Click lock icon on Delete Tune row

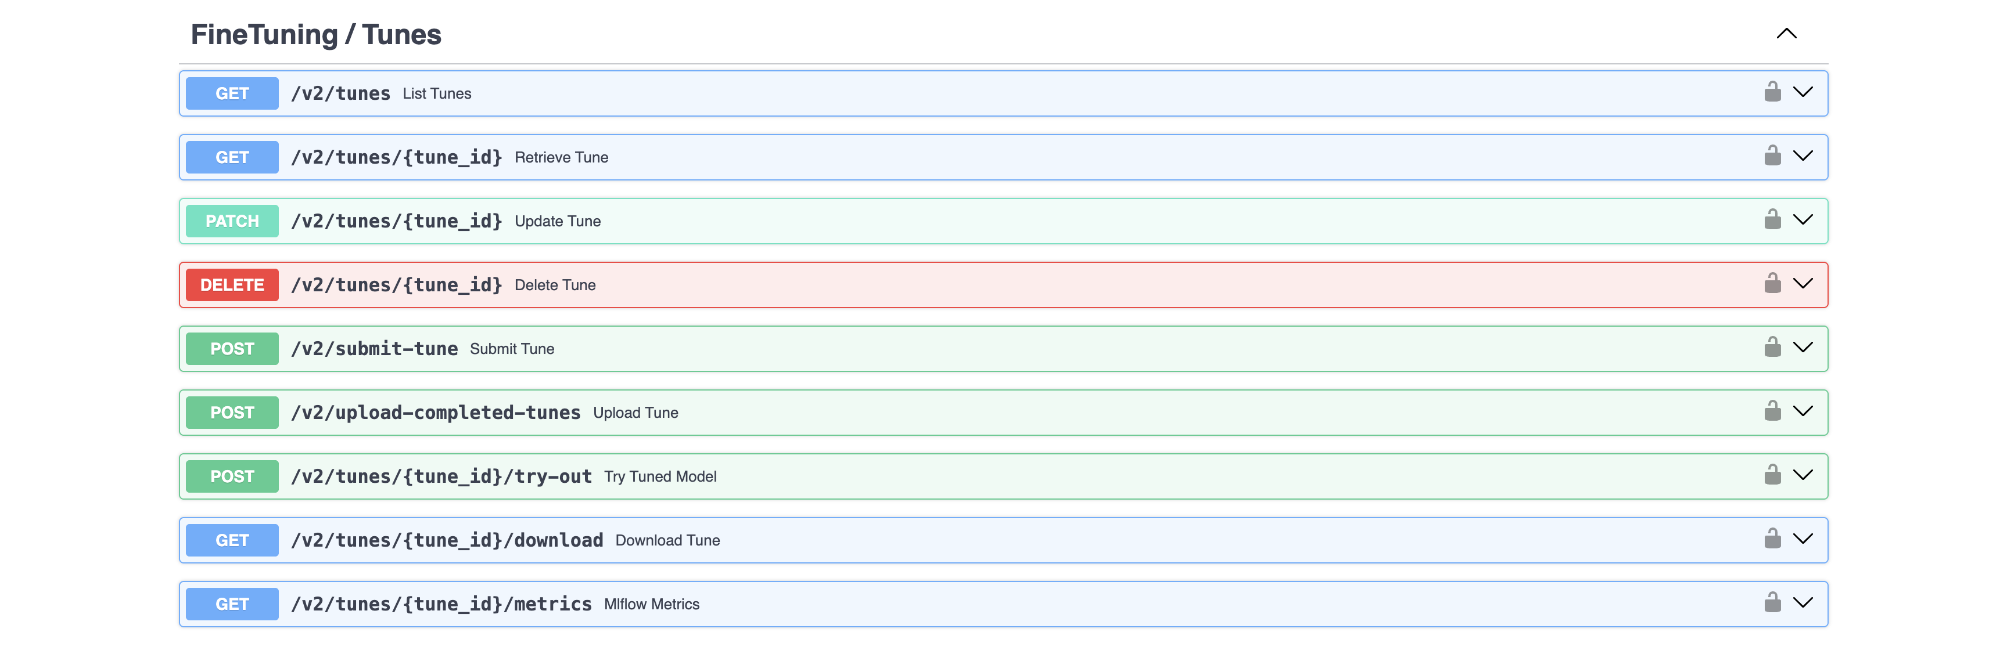tap(1772, 283)
